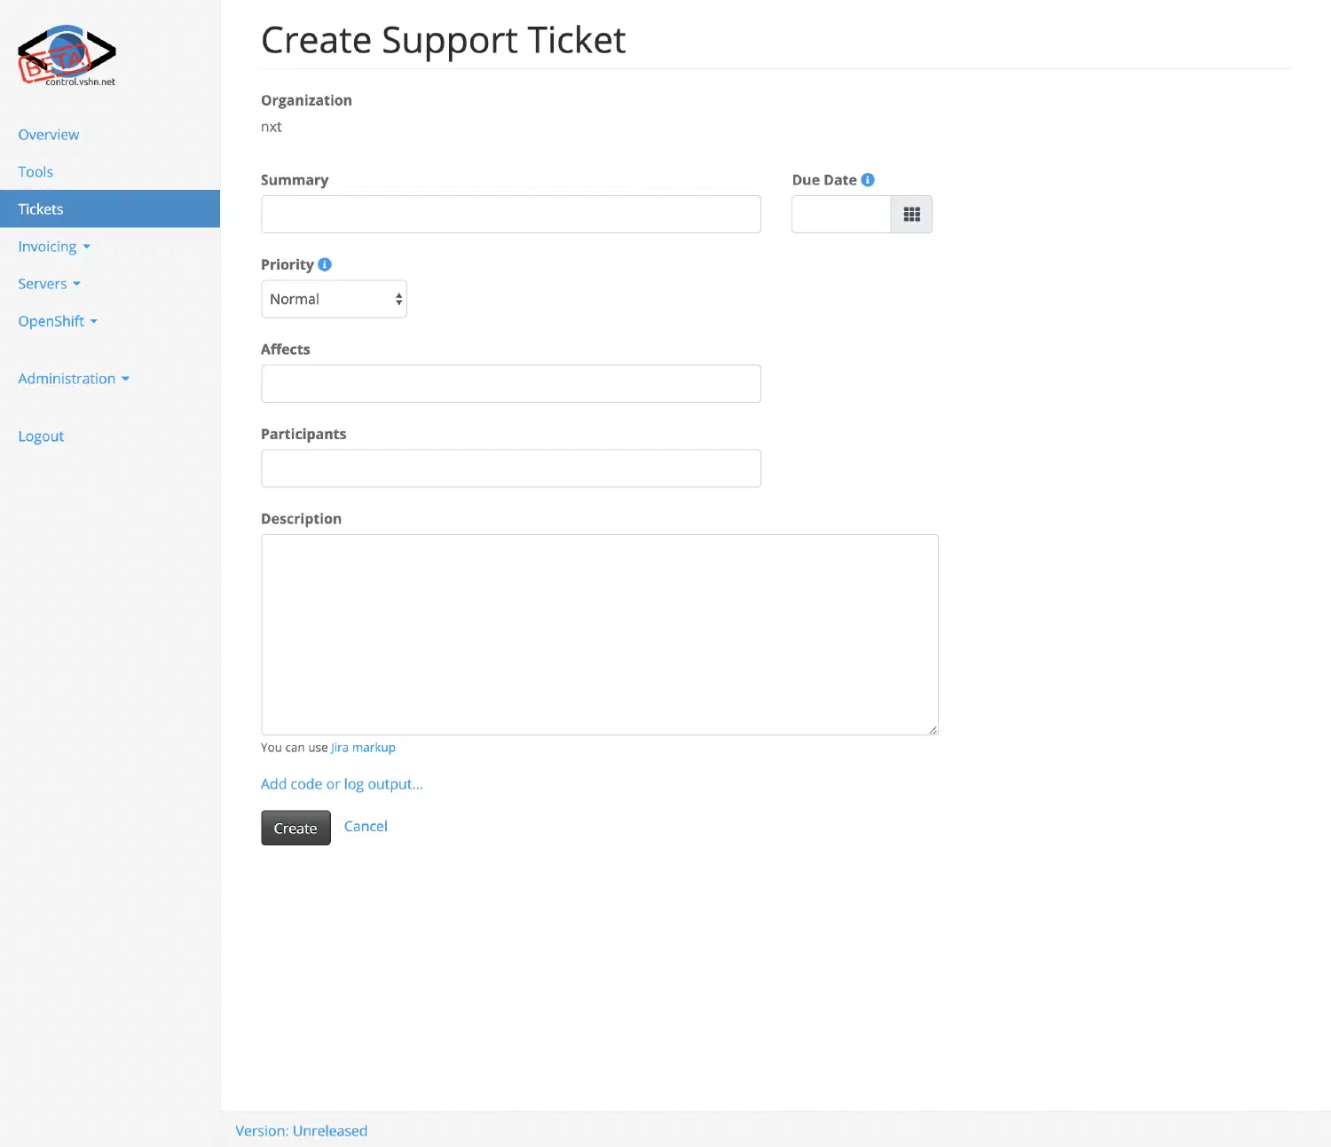This screenshot has height=1147, width=1331.
Task: Open Tools in the sidebar
Action: coord(35,172)
